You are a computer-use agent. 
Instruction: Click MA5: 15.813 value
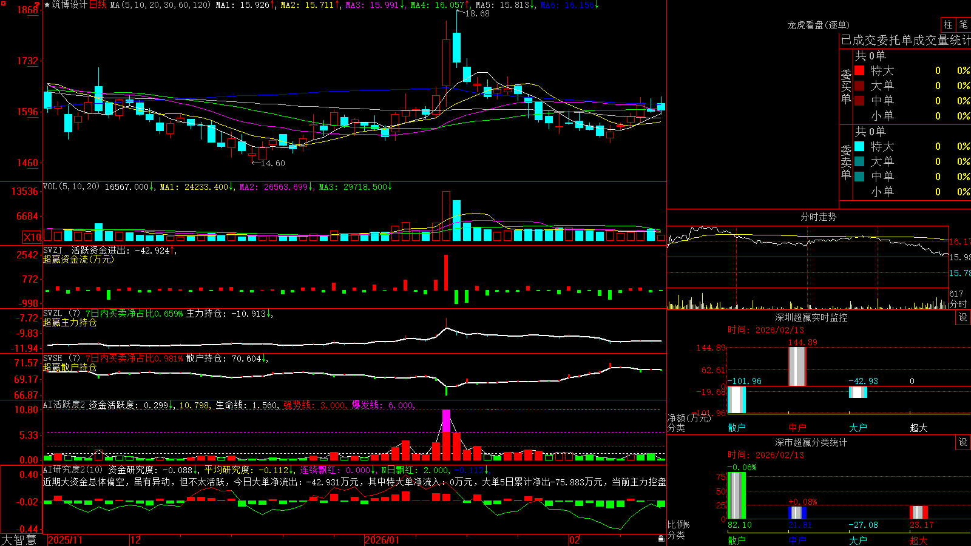(x=502, y=5)
